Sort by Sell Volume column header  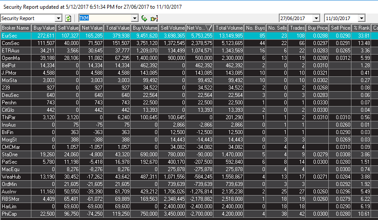click(x=172, y=28)
